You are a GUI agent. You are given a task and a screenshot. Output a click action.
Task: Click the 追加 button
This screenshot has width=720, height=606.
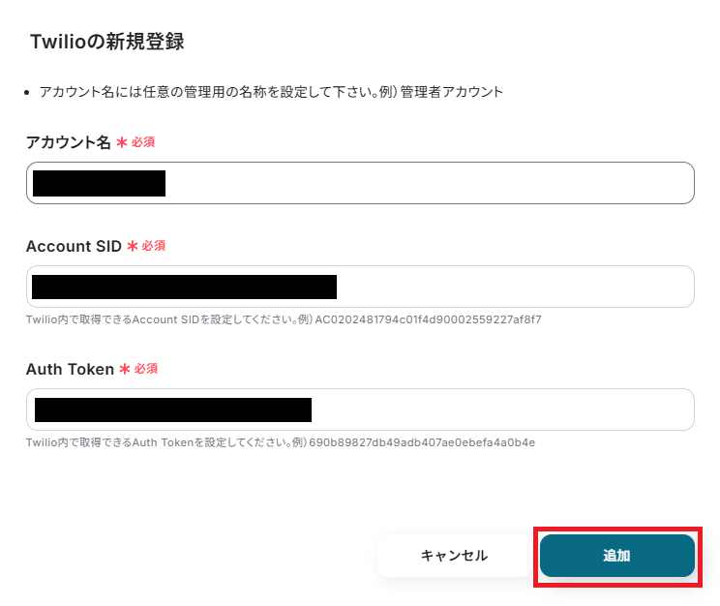click(x=616, y=556)
